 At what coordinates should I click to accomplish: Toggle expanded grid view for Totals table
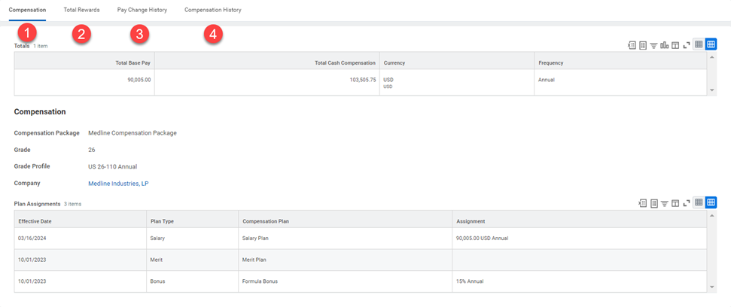coord(711,45)
